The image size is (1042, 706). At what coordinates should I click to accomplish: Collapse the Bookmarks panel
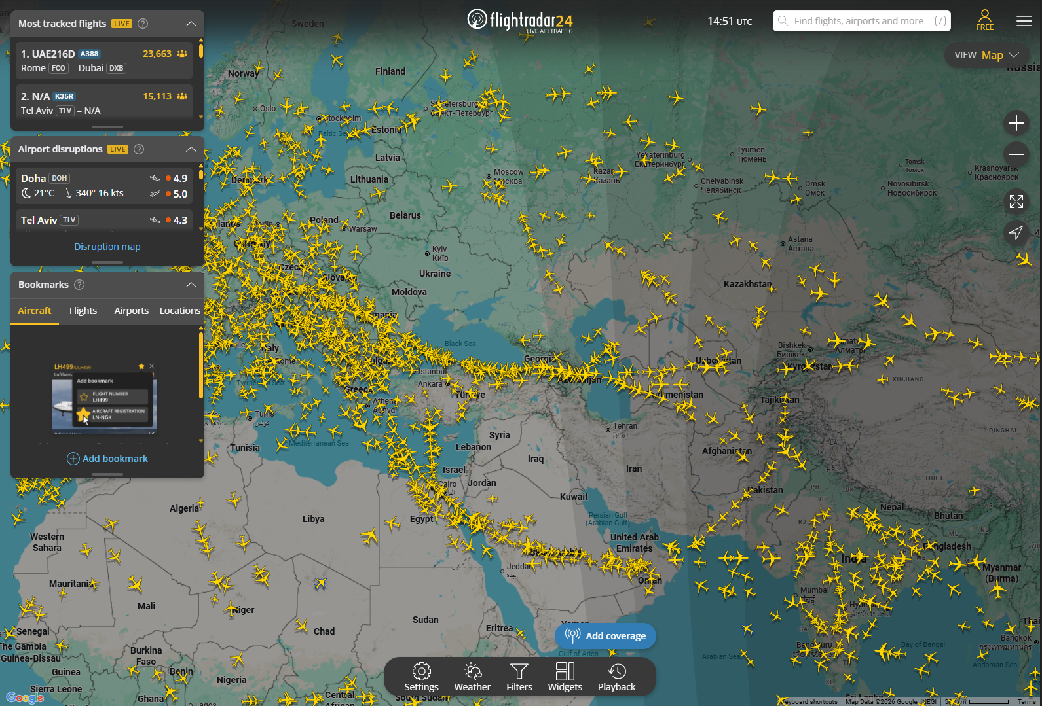(191, 285)
